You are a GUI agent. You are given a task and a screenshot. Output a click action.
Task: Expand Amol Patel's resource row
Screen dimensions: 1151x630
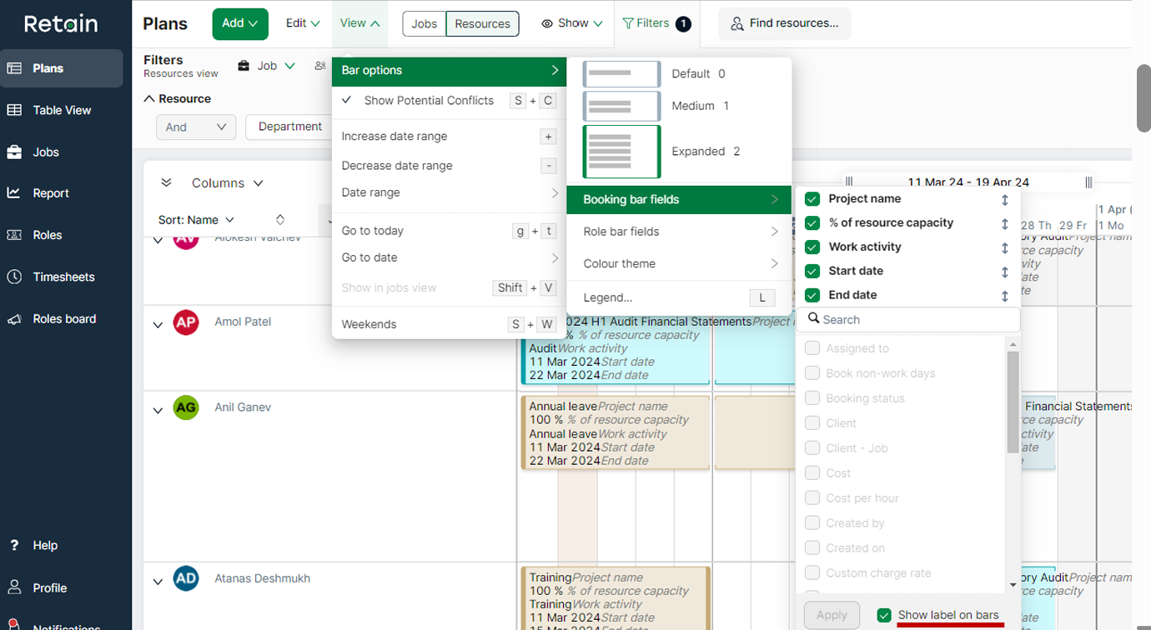click(x=158, y=324)
